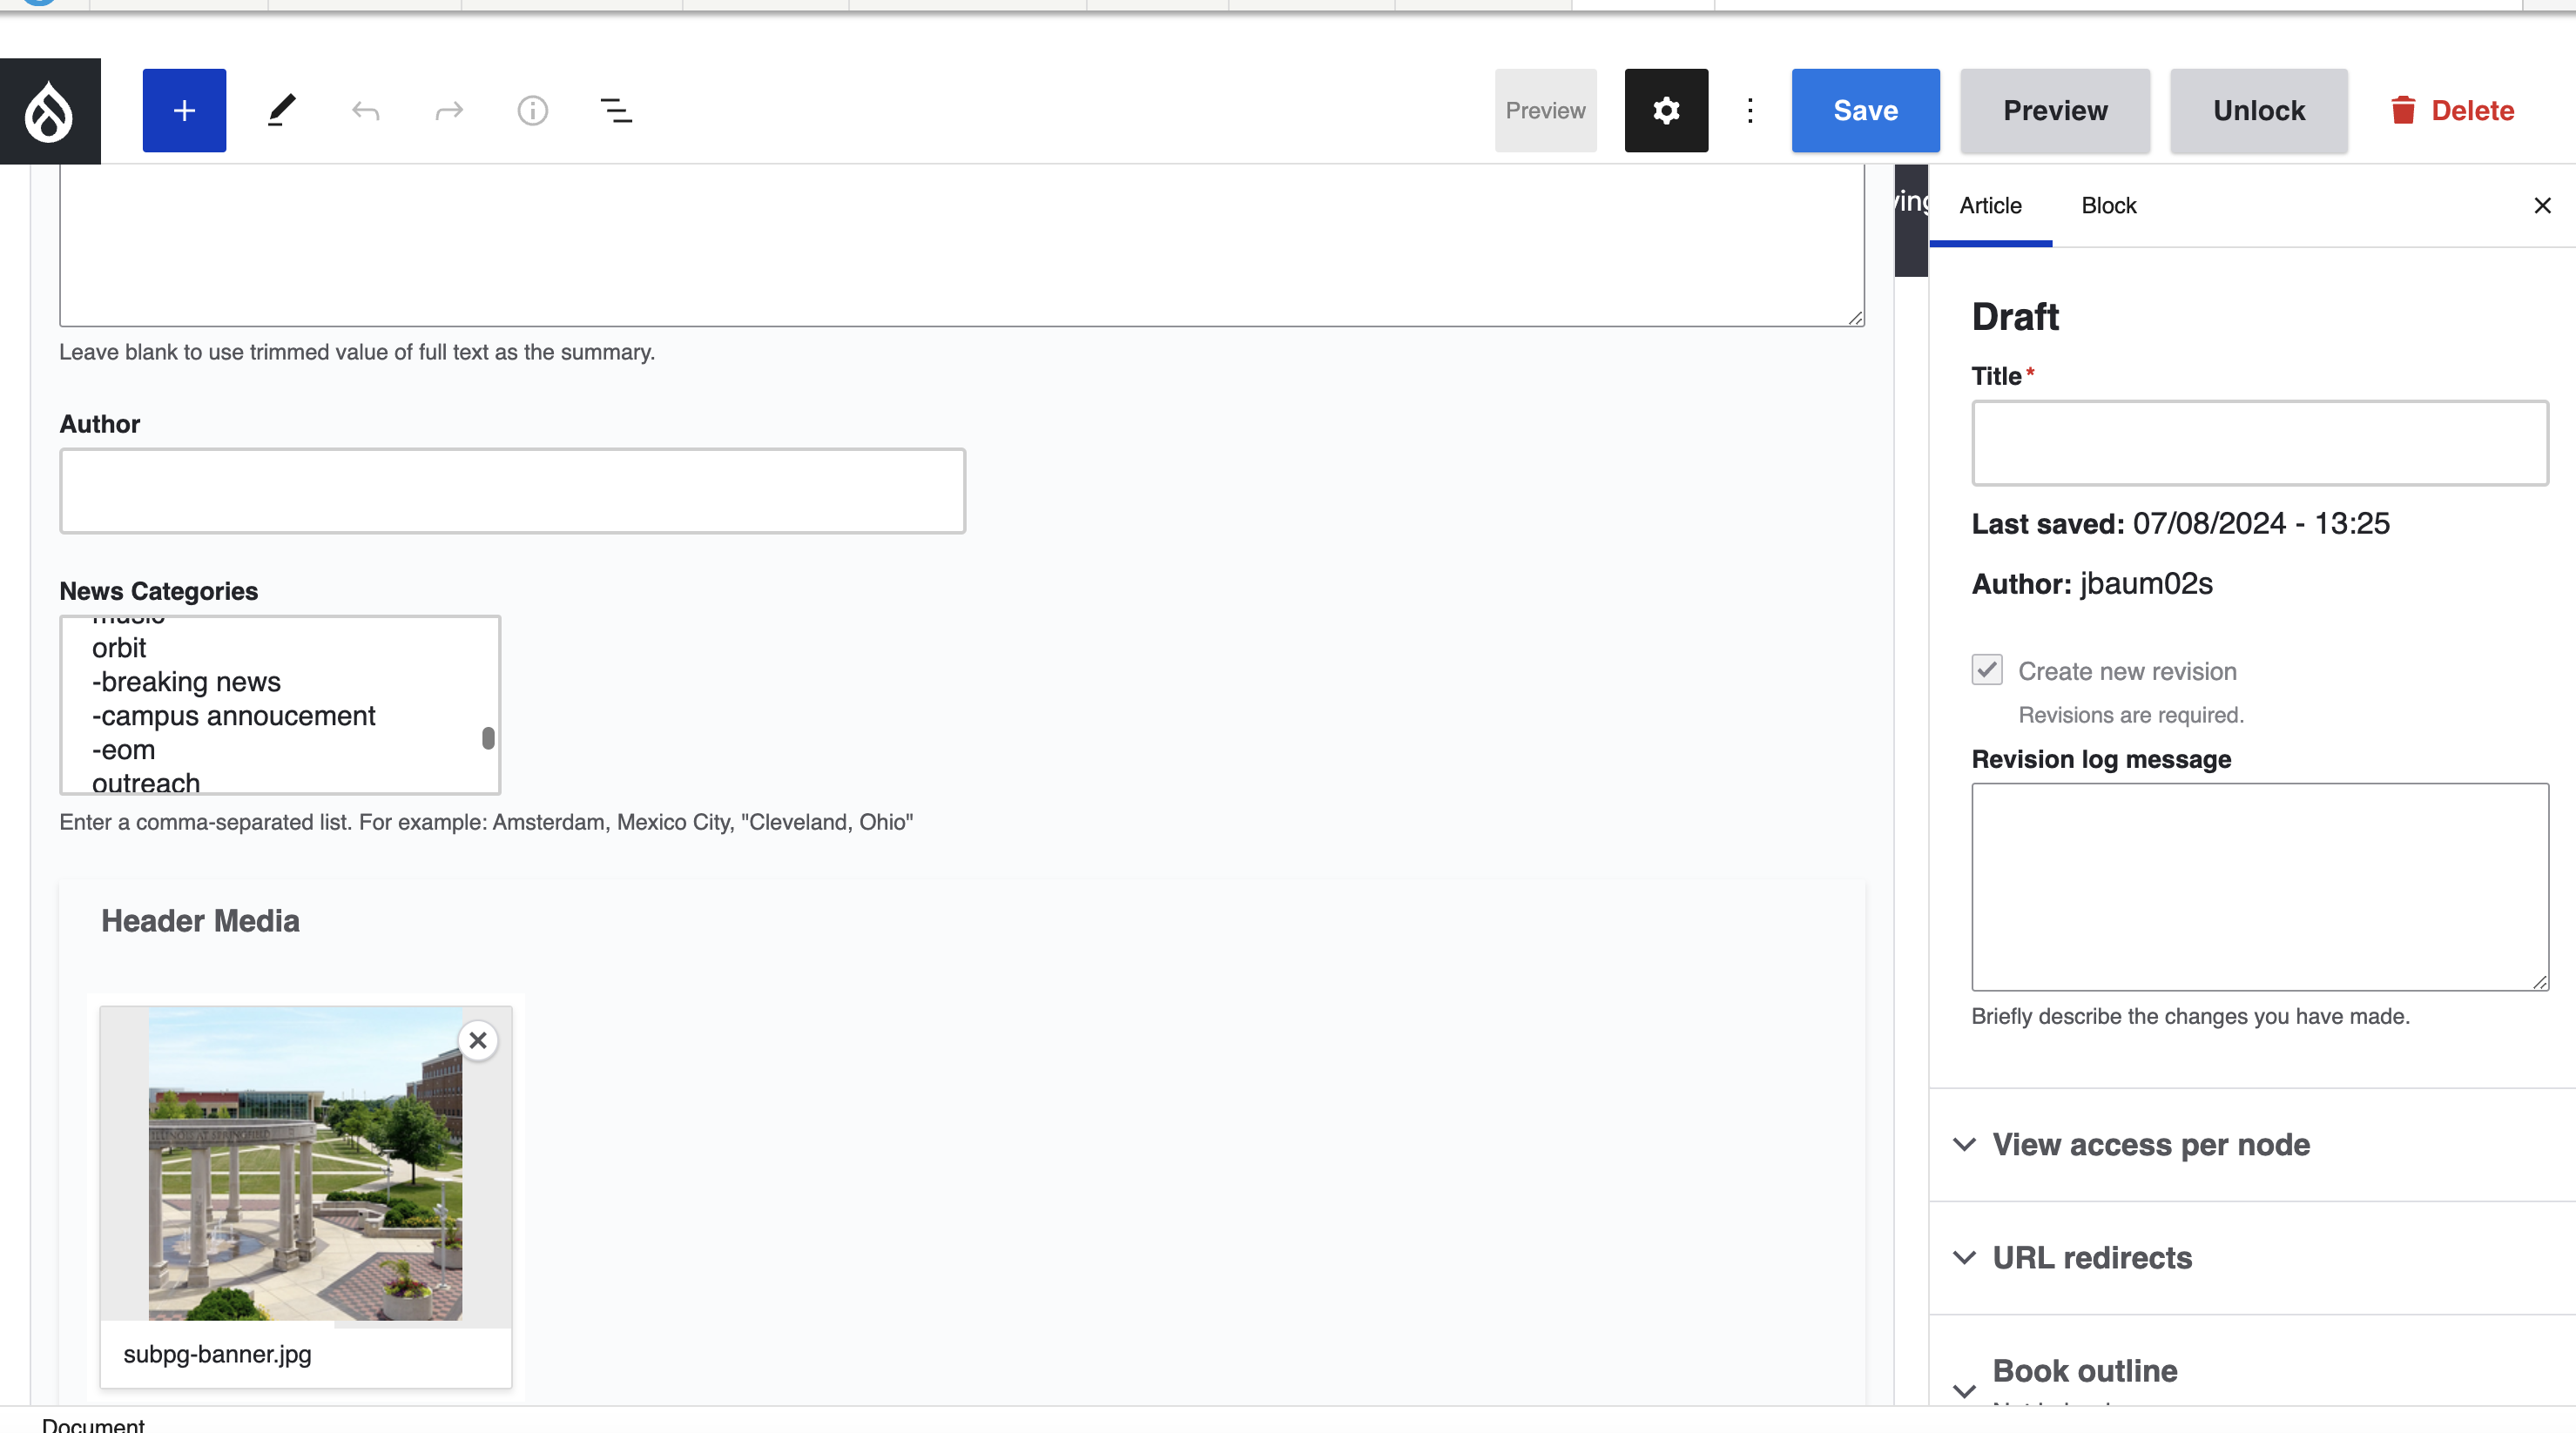Toggle Create new revision checkbox
Image resolution: width=2576 pixels, height=1433 pixels.
[1987, 670]
